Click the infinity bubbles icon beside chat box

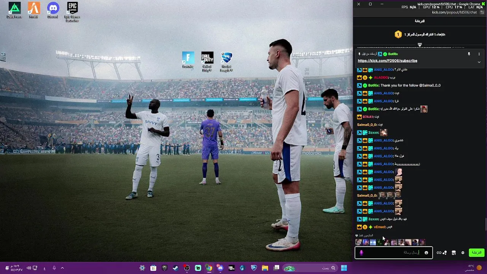[441, 253]
